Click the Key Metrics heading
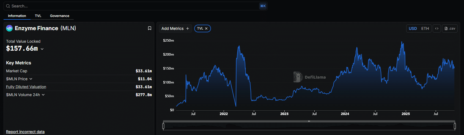Screen dimensions: 464x135 18,63
